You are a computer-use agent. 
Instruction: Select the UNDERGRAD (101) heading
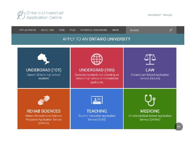44,70
